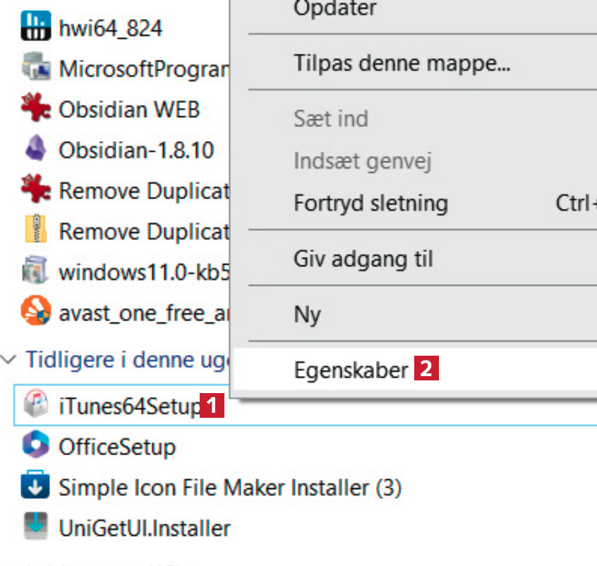Click the zipped Remove Duplicates folder icon

click(x=35, y=231)
